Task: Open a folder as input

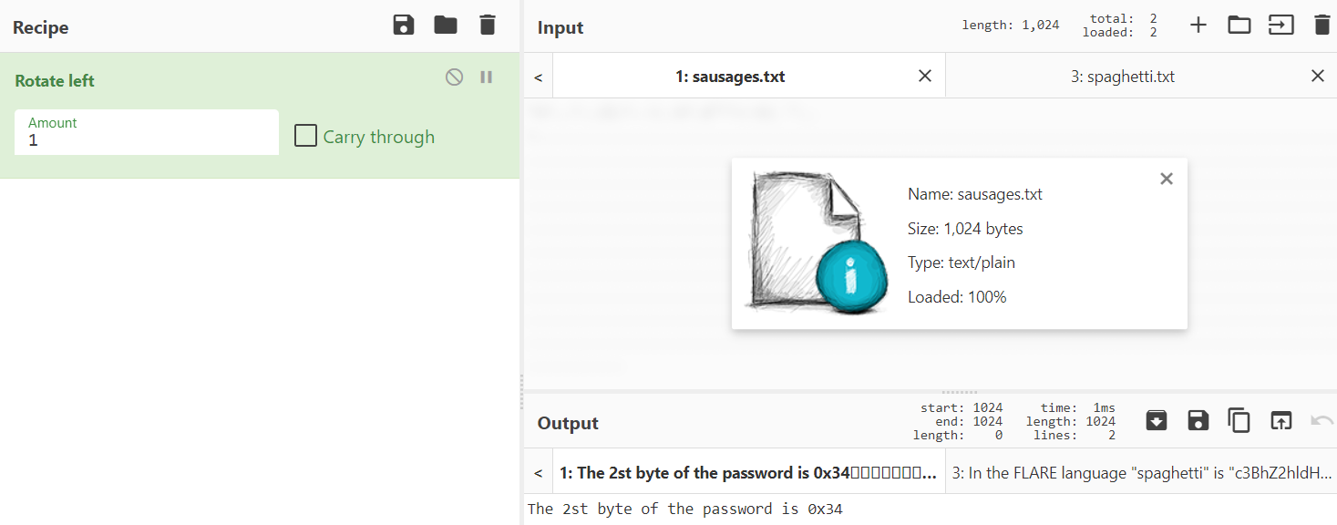Action: pyautogui.click(x=1239, y=26)
